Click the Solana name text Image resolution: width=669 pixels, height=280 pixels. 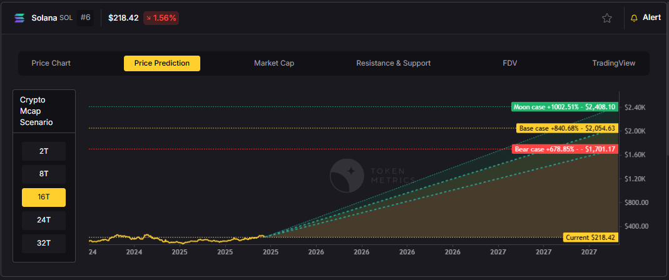44,18
